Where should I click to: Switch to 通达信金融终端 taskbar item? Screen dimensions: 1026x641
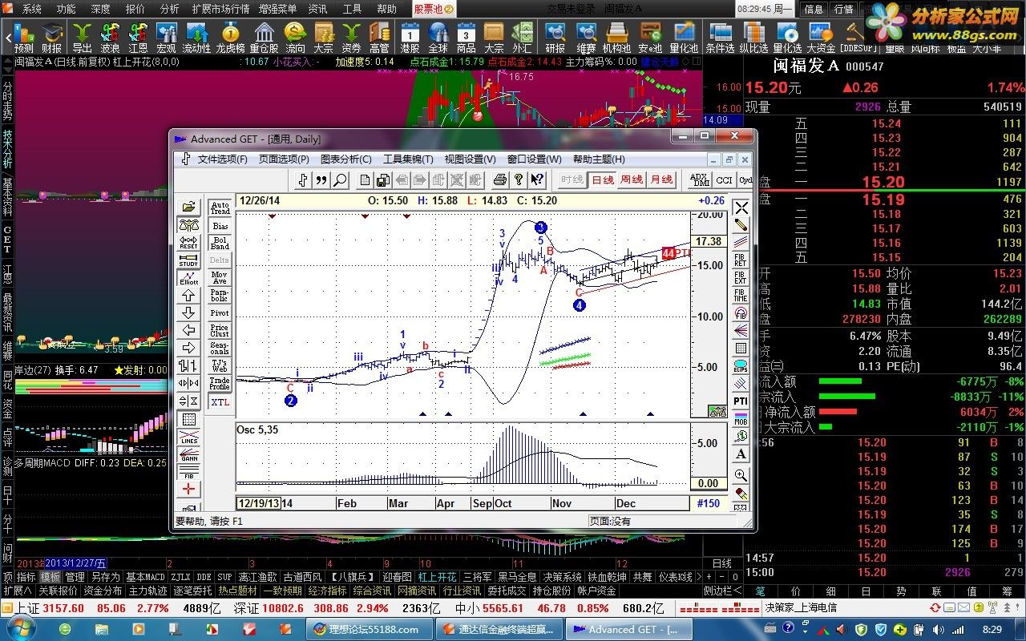497,629
